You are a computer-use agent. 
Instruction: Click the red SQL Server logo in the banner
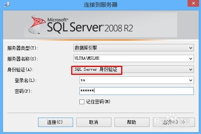[x=37, y=25]
